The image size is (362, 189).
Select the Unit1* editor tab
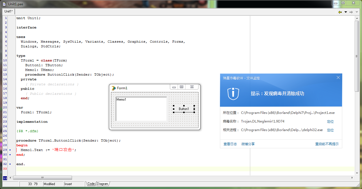click(x=9, y=11)
